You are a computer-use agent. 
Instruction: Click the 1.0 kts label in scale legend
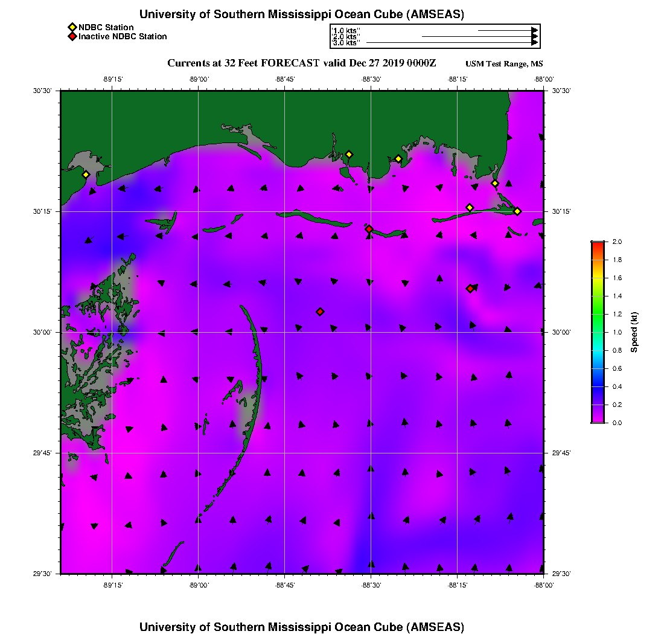click(x=346, y=30)
